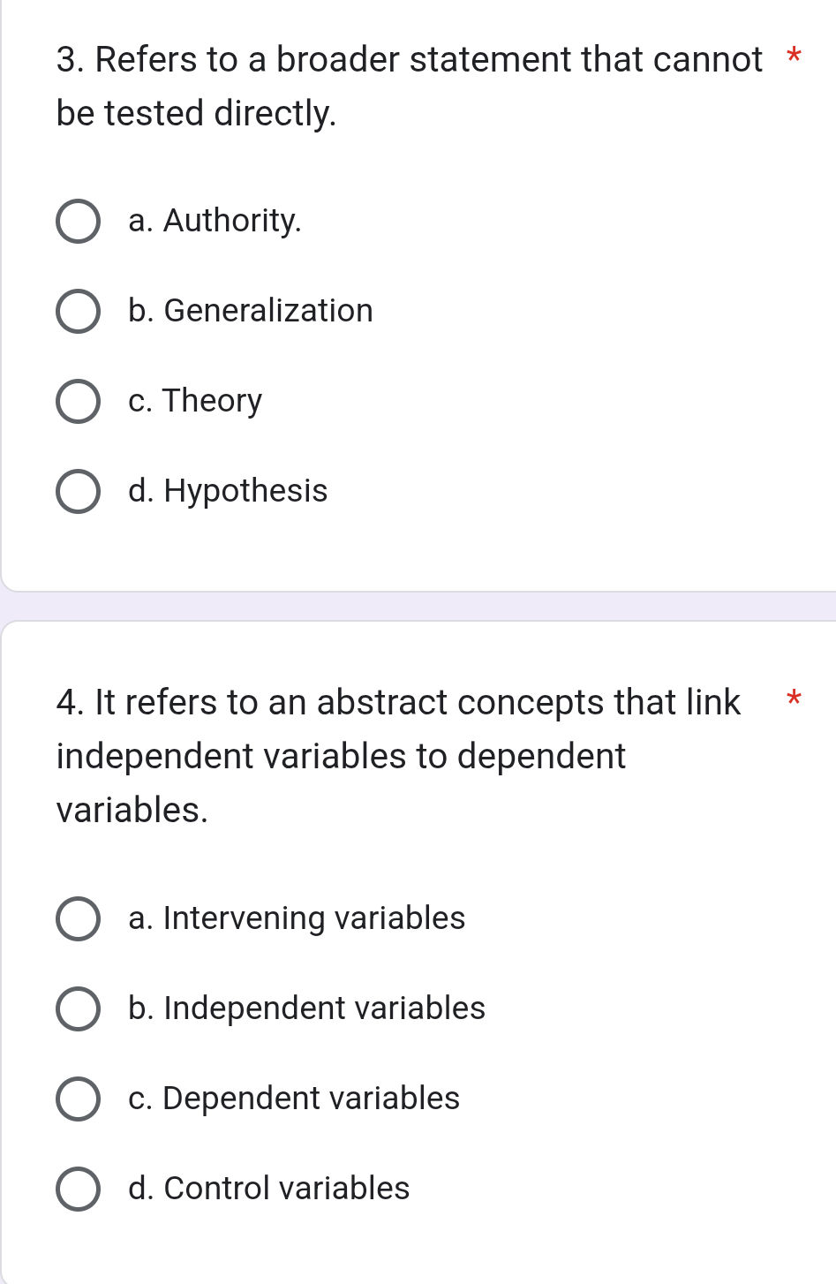Click the label a. Intervening variables

296,919
